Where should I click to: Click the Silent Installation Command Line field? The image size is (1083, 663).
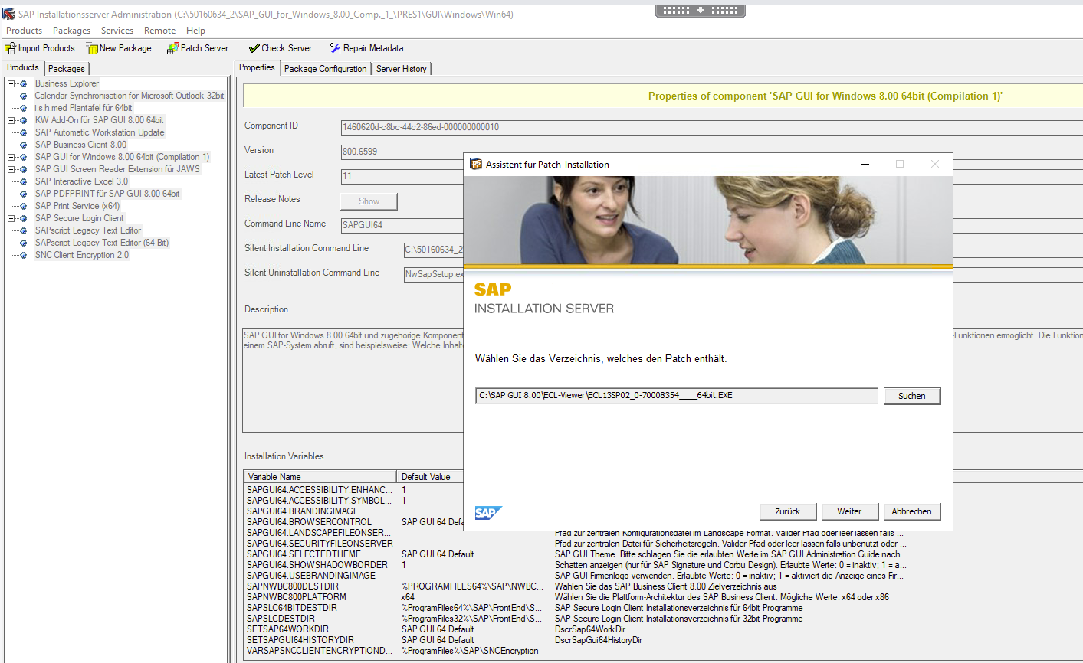(434, 250)
